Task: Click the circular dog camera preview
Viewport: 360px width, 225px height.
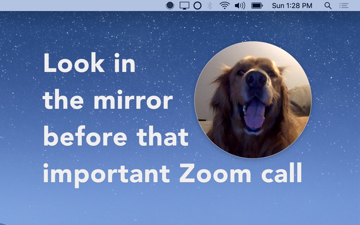Action: coord(253,100)
